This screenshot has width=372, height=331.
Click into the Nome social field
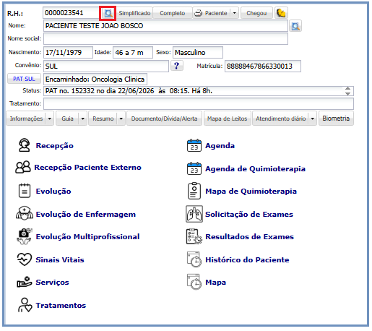click(165, 38)
